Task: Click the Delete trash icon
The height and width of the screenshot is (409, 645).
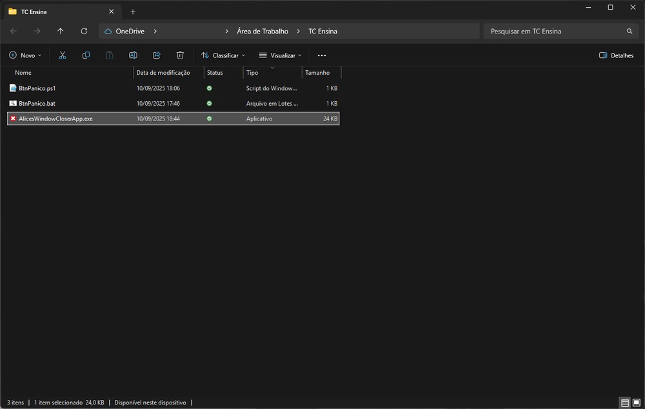Action: (180, 55)
